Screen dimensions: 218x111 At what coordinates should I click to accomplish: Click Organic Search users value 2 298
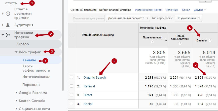tap(149, 77)
